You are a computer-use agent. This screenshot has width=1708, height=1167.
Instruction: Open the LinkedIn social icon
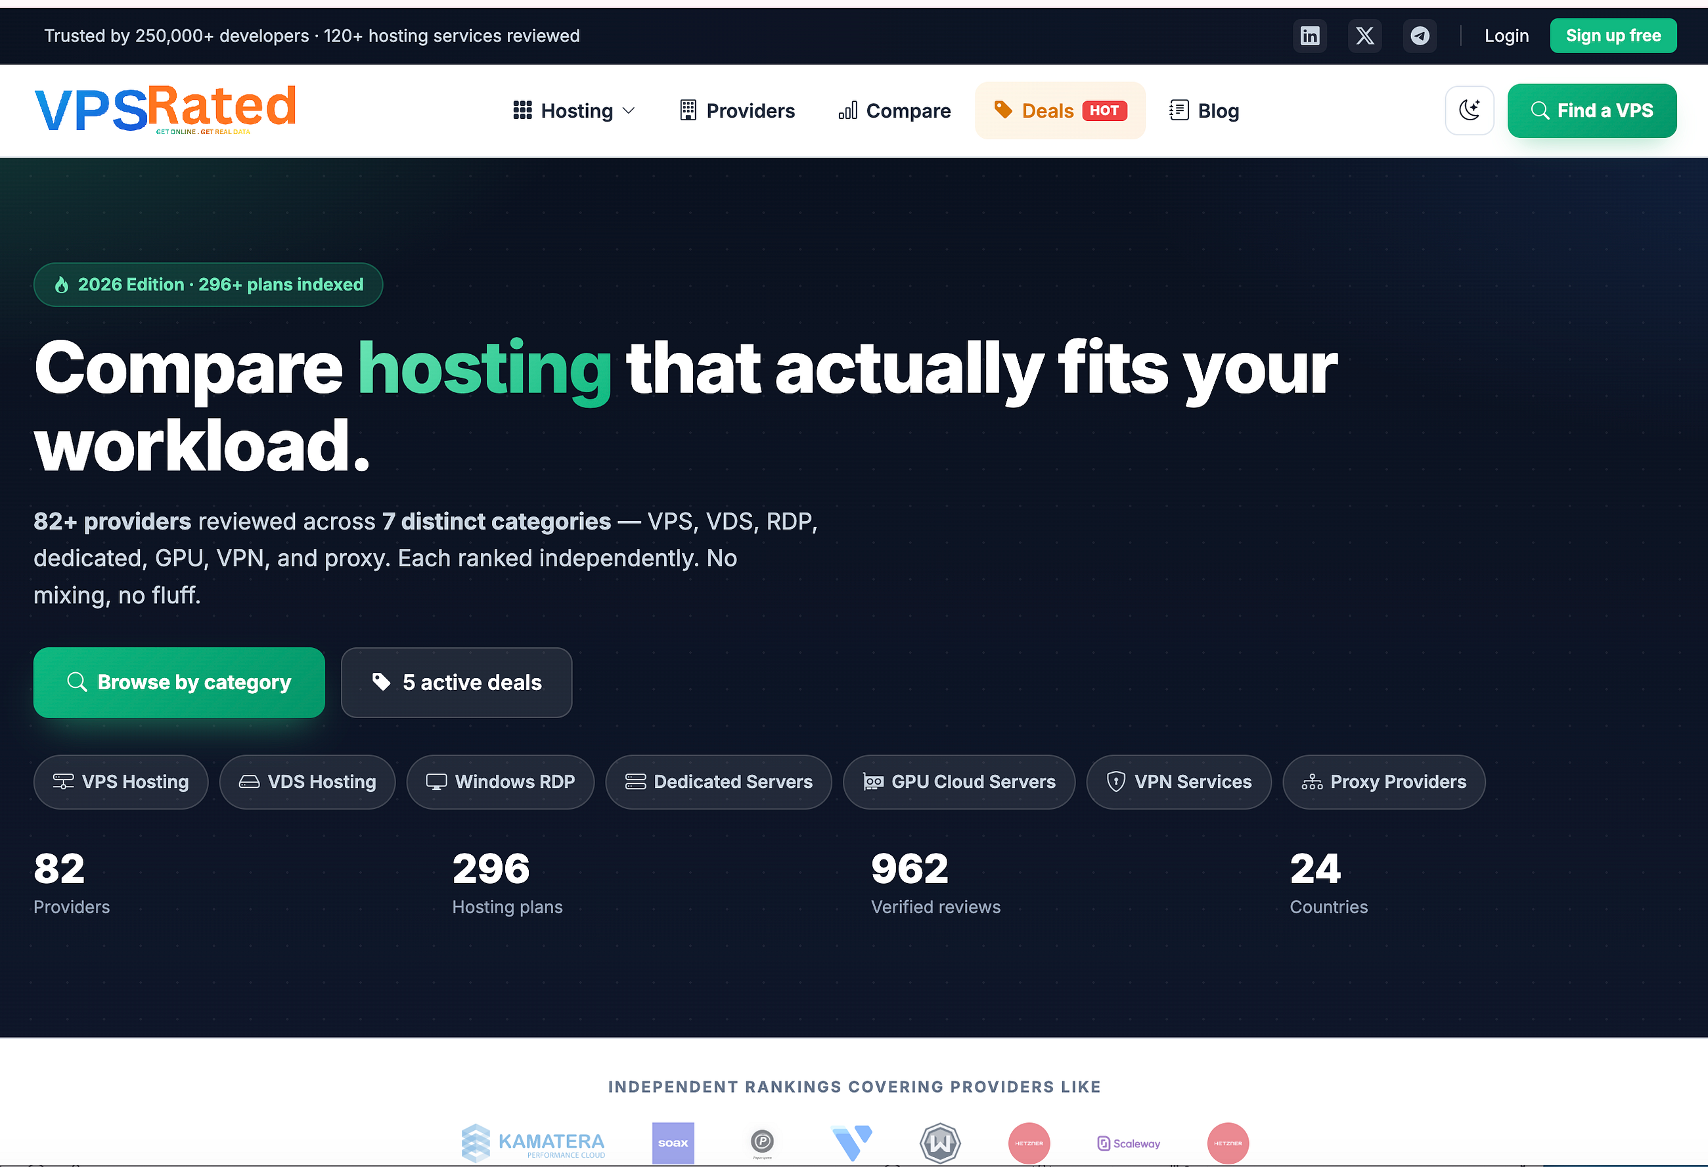tap(1310, 35)
